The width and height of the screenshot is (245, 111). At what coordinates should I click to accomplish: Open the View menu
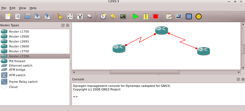22,8
